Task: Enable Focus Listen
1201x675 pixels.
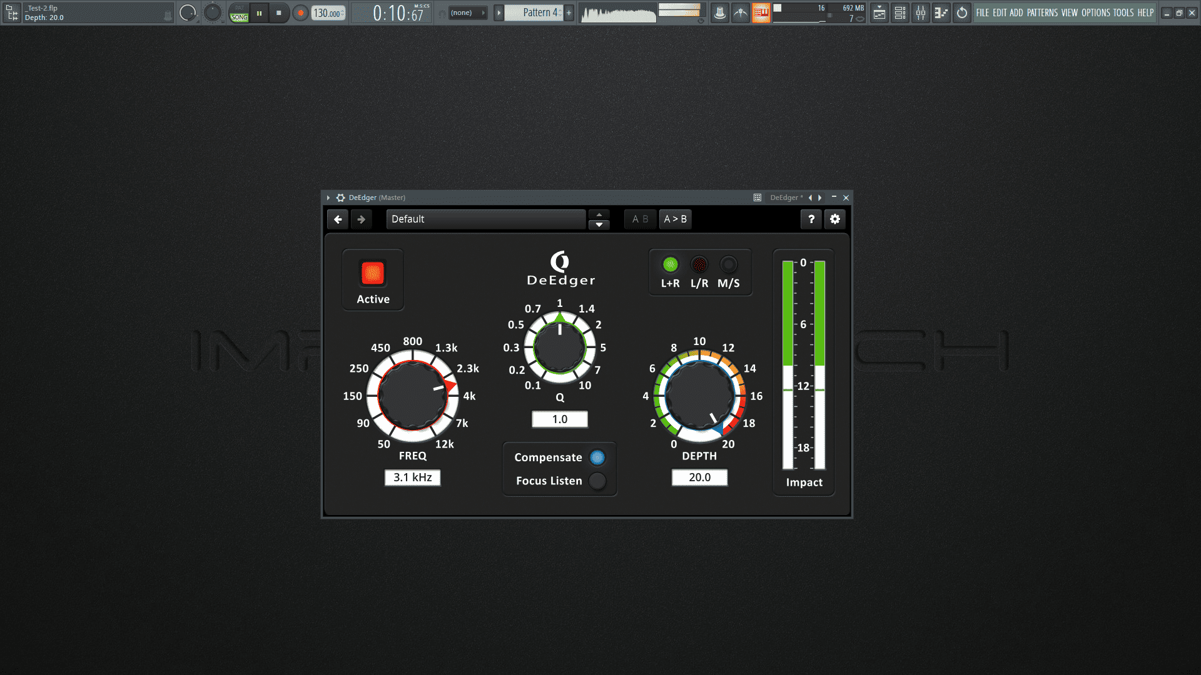Action: click(x=597, y=481)
